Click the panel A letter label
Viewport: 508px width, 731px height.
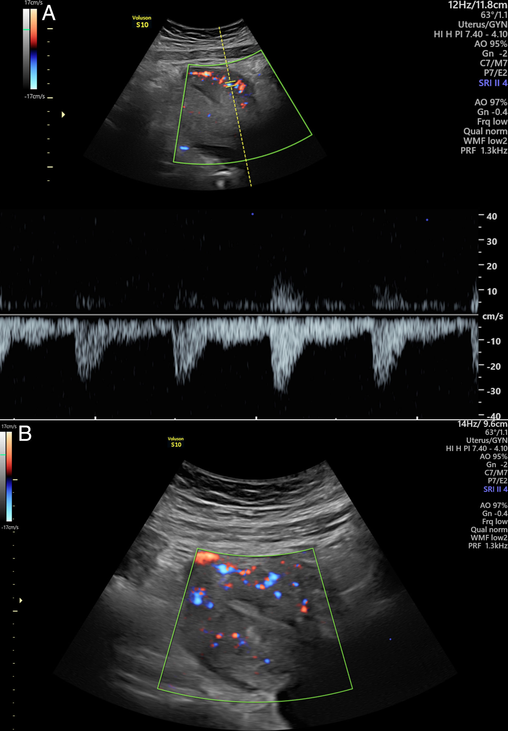[x=49, y=13]
